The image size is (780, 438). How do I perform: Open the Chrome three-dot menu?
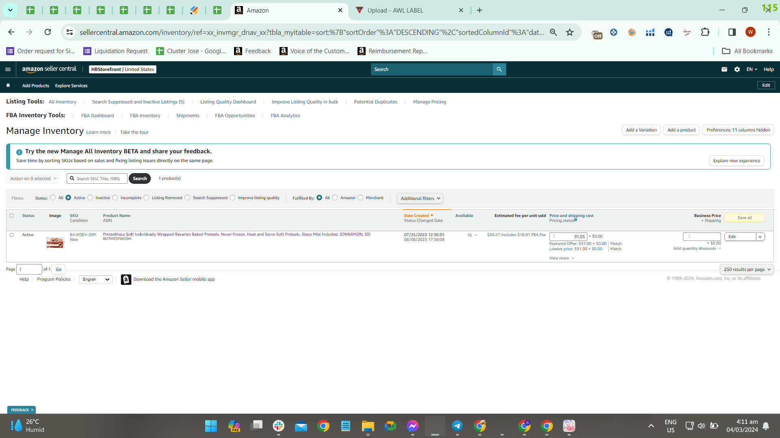769,32
